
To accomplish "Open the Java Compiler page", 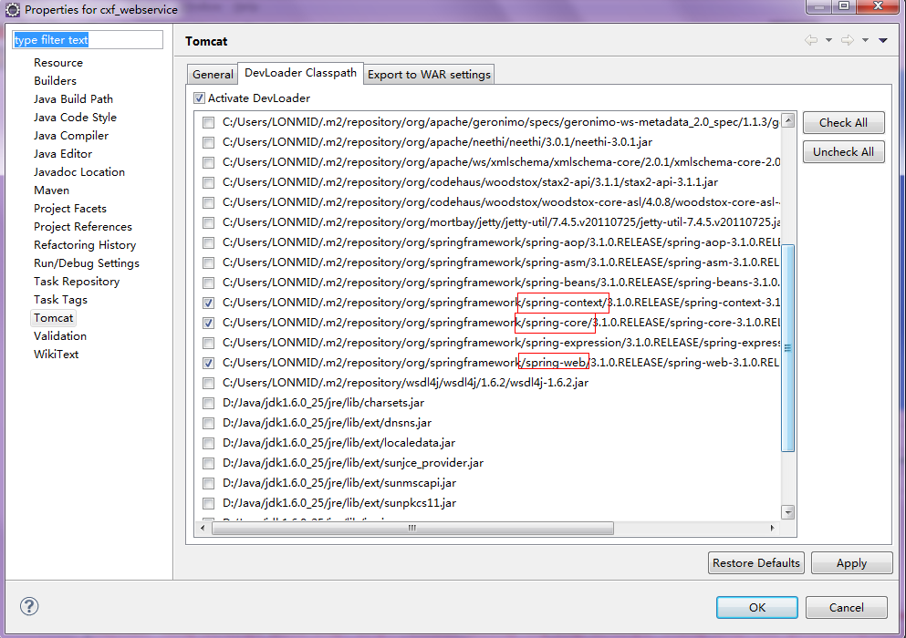I will pyautogui.click(x=71, y=136).
